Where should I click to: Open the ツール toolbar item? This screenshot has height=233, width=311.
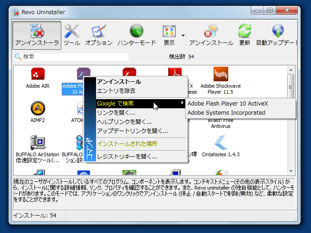tap(72, 35)
